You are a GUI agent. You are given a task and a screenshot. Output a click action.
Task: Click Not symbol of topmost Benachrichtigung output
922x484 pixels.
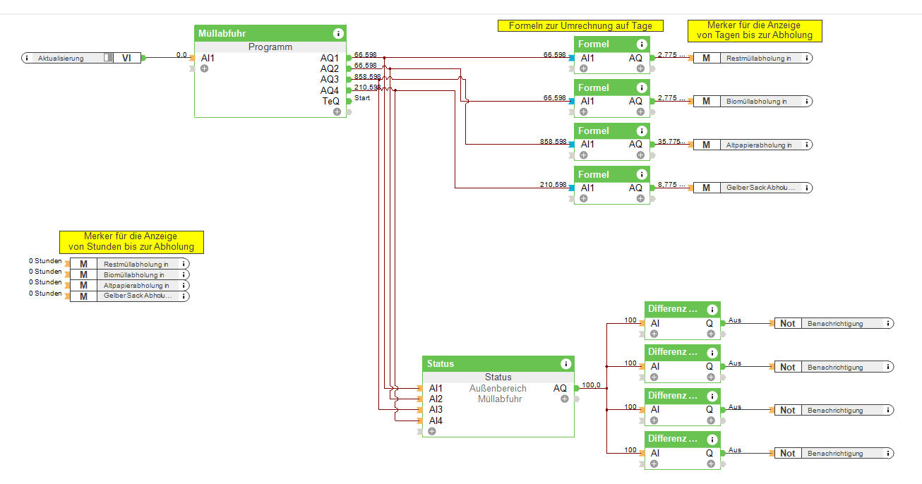pyautogui.click(x=788, y=323)
